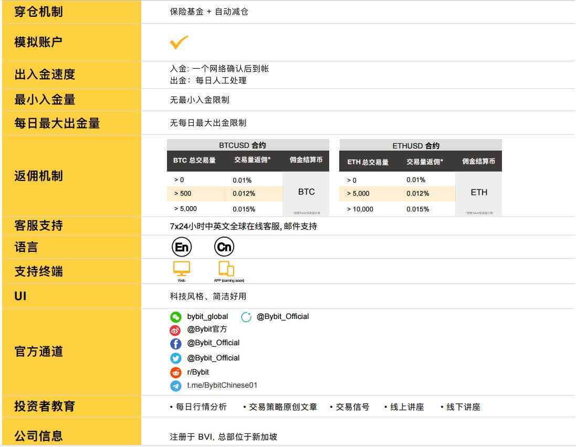Click the line 入金: 一个网络确认后到帐
The width and height of the screenshot is (576, 447).
pyautogui.click(x=219, y=69)
